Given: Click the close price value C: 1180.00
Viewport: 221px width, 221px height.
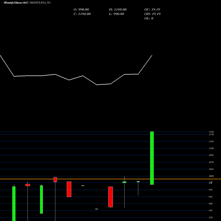Looking at the screenshot, I should [82, 14].
